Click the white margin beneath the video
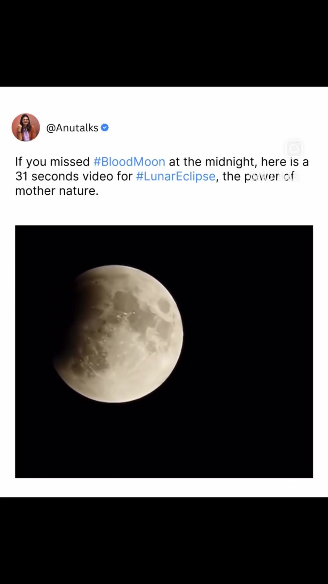The width and height of the screenshot is (328, 584). tap(164, 488)
